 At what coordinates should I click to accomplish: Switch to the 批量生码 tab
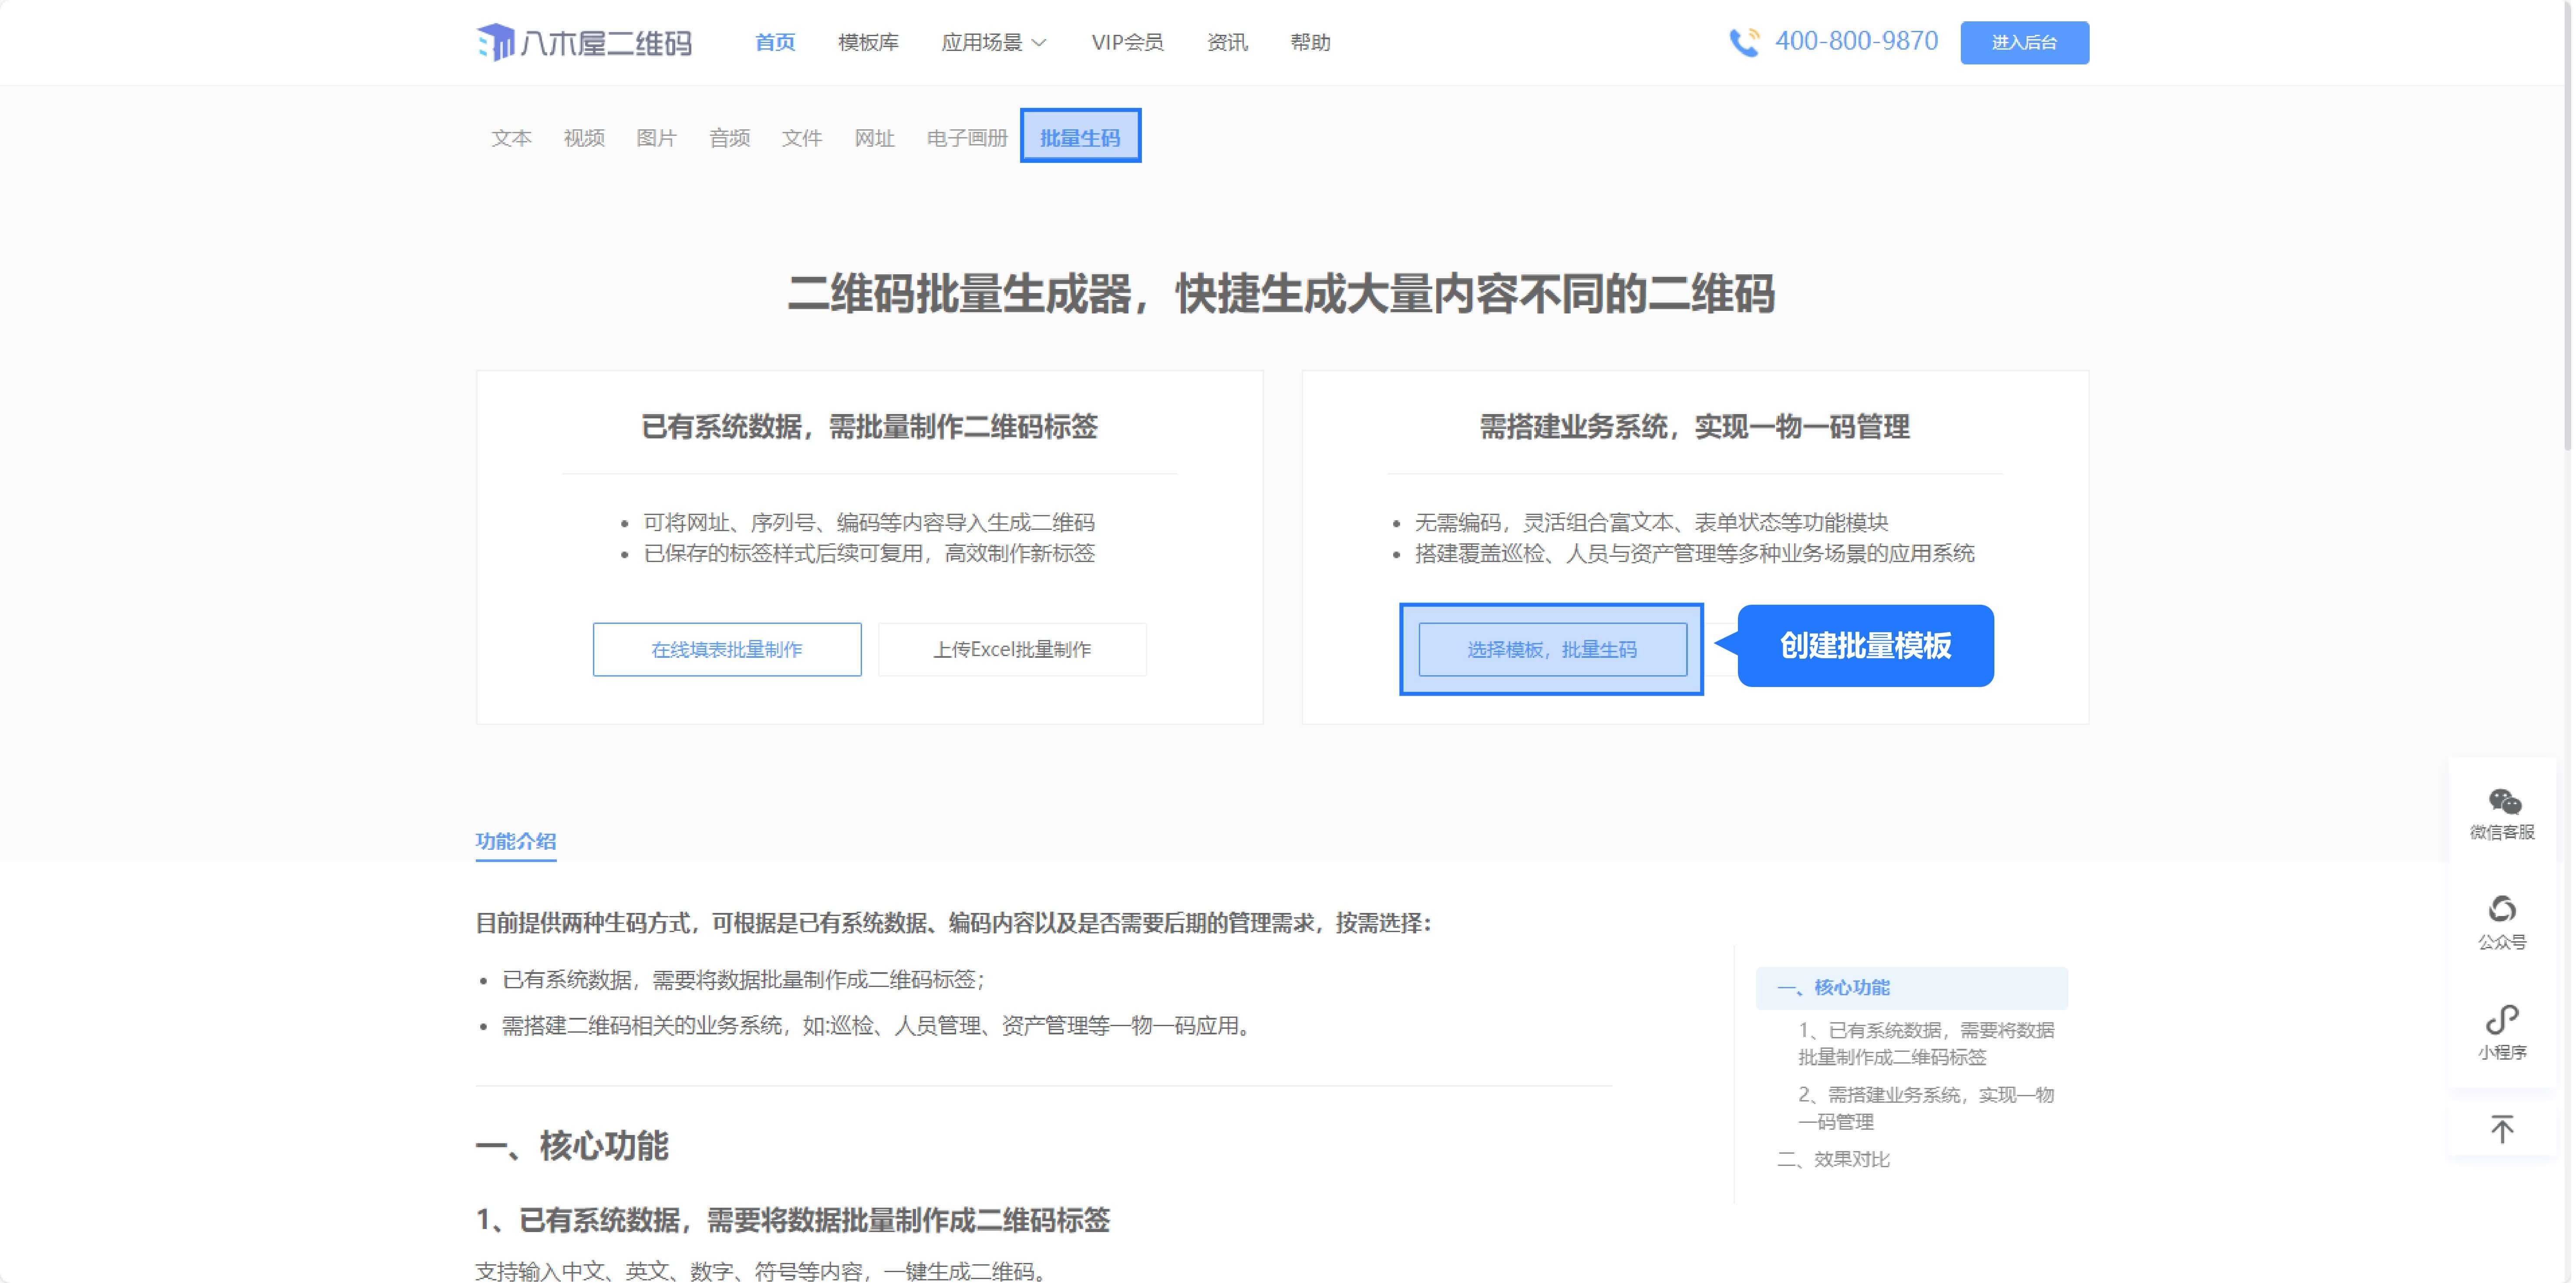tap(1081, 135)
